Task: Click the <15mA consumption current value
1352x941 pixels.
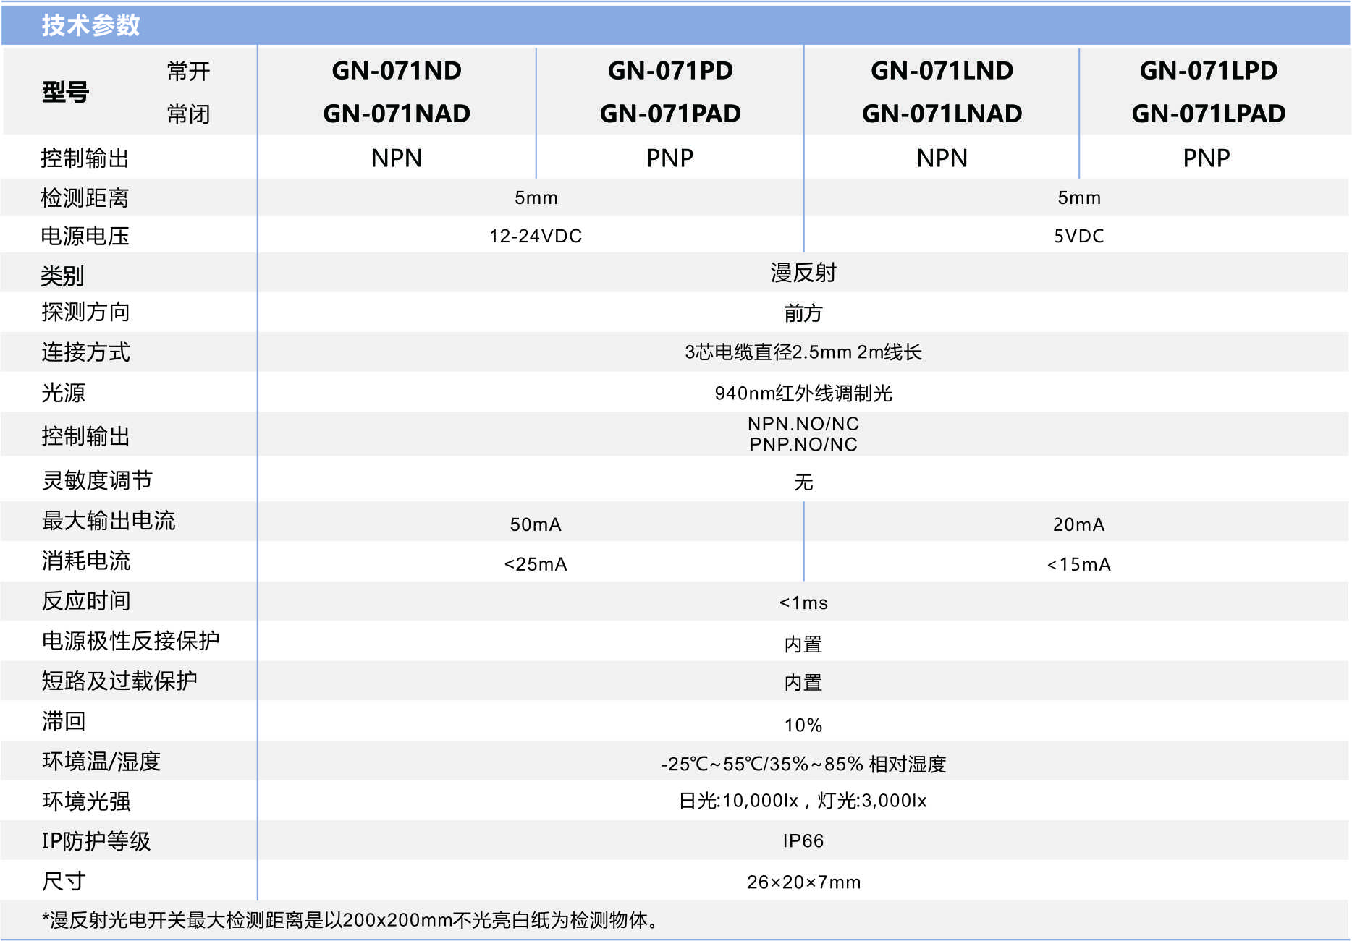Action: tap(1078, 564)
